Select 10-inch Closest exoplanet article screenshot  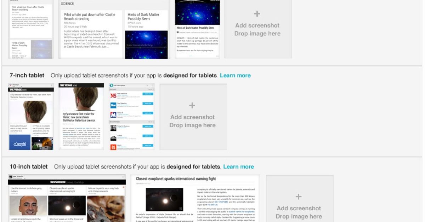tap(195, 198)
